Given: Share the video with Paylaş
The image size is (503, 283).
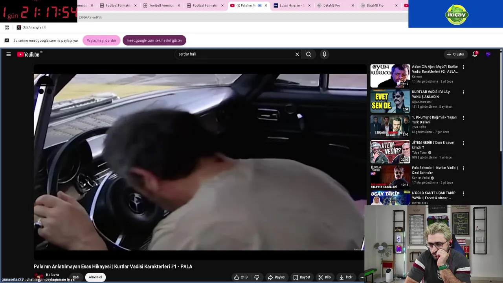Looking at the screenshot, I should (x=276, y=277).
